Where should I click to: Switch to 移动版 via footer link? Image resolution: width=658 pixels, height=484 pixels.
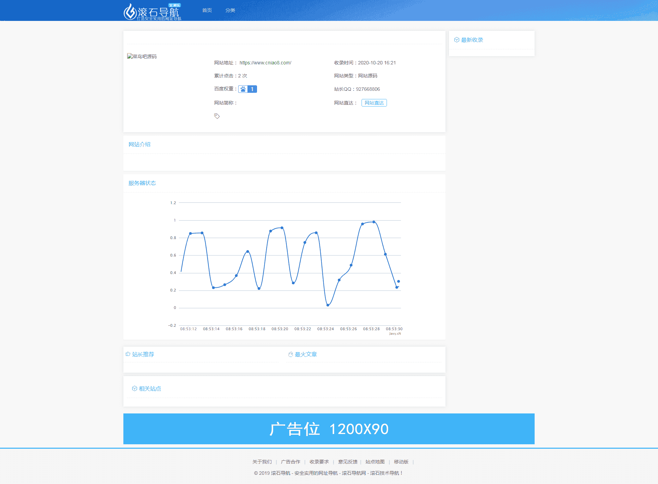coord(401,462)
